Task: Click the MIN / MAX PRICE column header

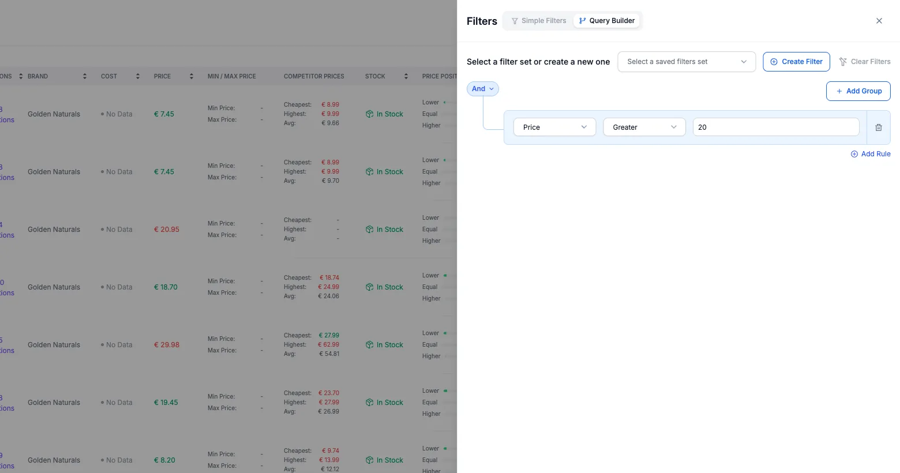Action: coord(231,76)
